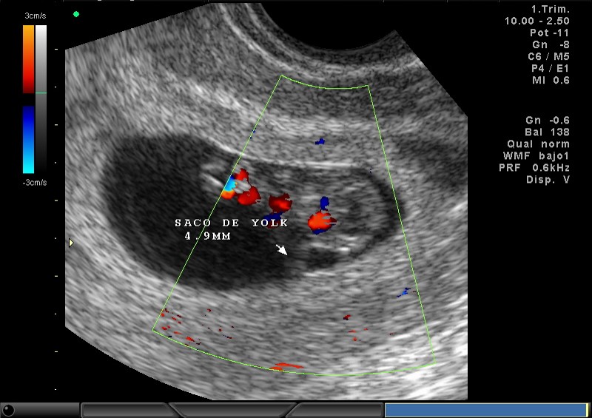Click the -3cm/s lower velocity label
592x418 pixels.
tap(34, 181)
